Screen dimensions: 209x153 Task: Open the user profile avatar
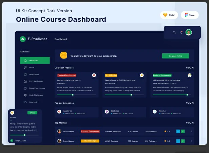(x=189, y=32)
